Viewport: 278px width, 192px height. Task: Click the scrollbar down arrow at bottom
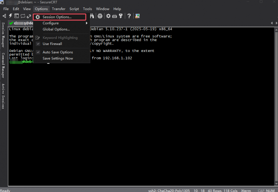pos(276,184)
